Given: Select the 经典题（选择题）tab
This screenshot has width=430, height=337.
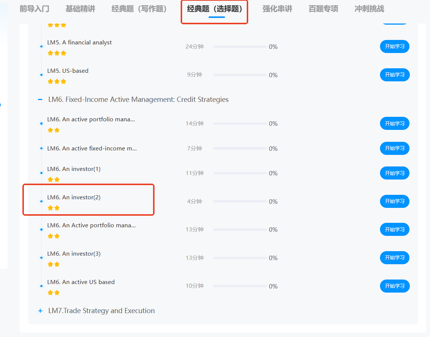Looking at the screenshot, I should pos(215,9).
